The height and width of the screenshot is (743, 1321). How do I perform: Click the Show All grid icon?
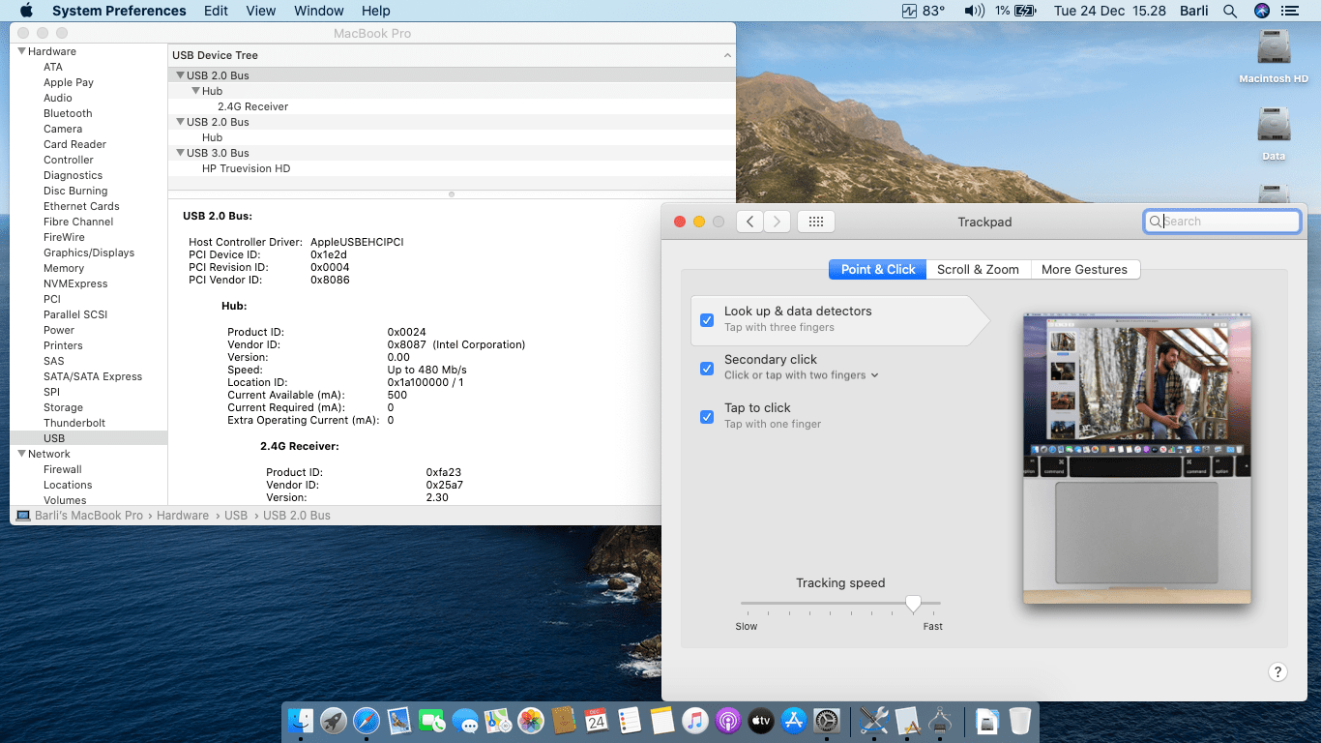(815, 222)
